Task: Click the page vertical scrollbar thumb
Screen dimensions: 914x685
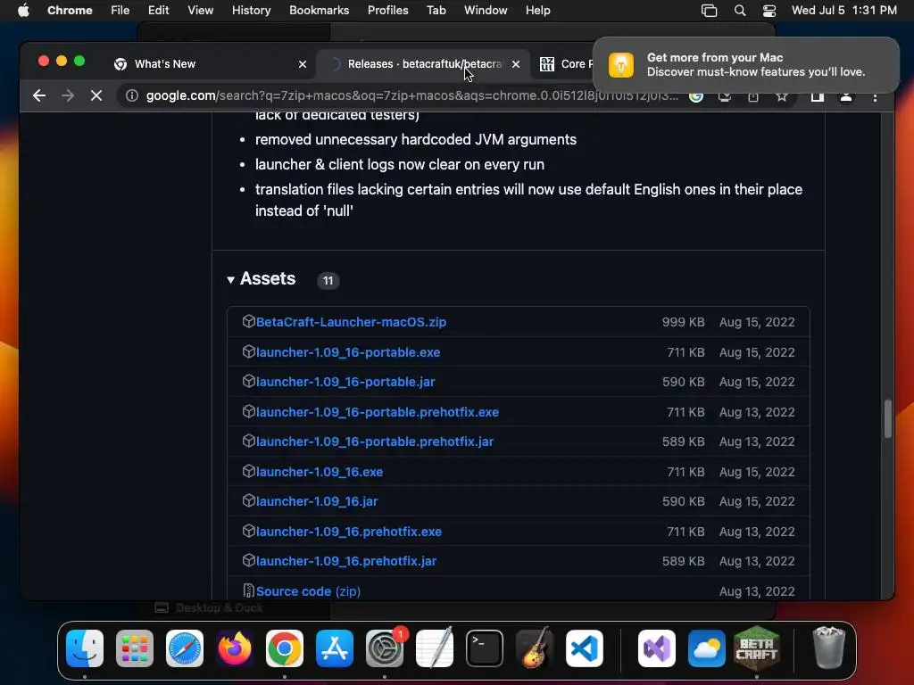Action: [x=887, y=418]
